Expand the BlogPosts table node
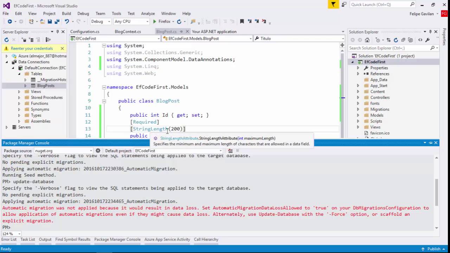Screen dimensions: 450x253 (x=25, y=86)
